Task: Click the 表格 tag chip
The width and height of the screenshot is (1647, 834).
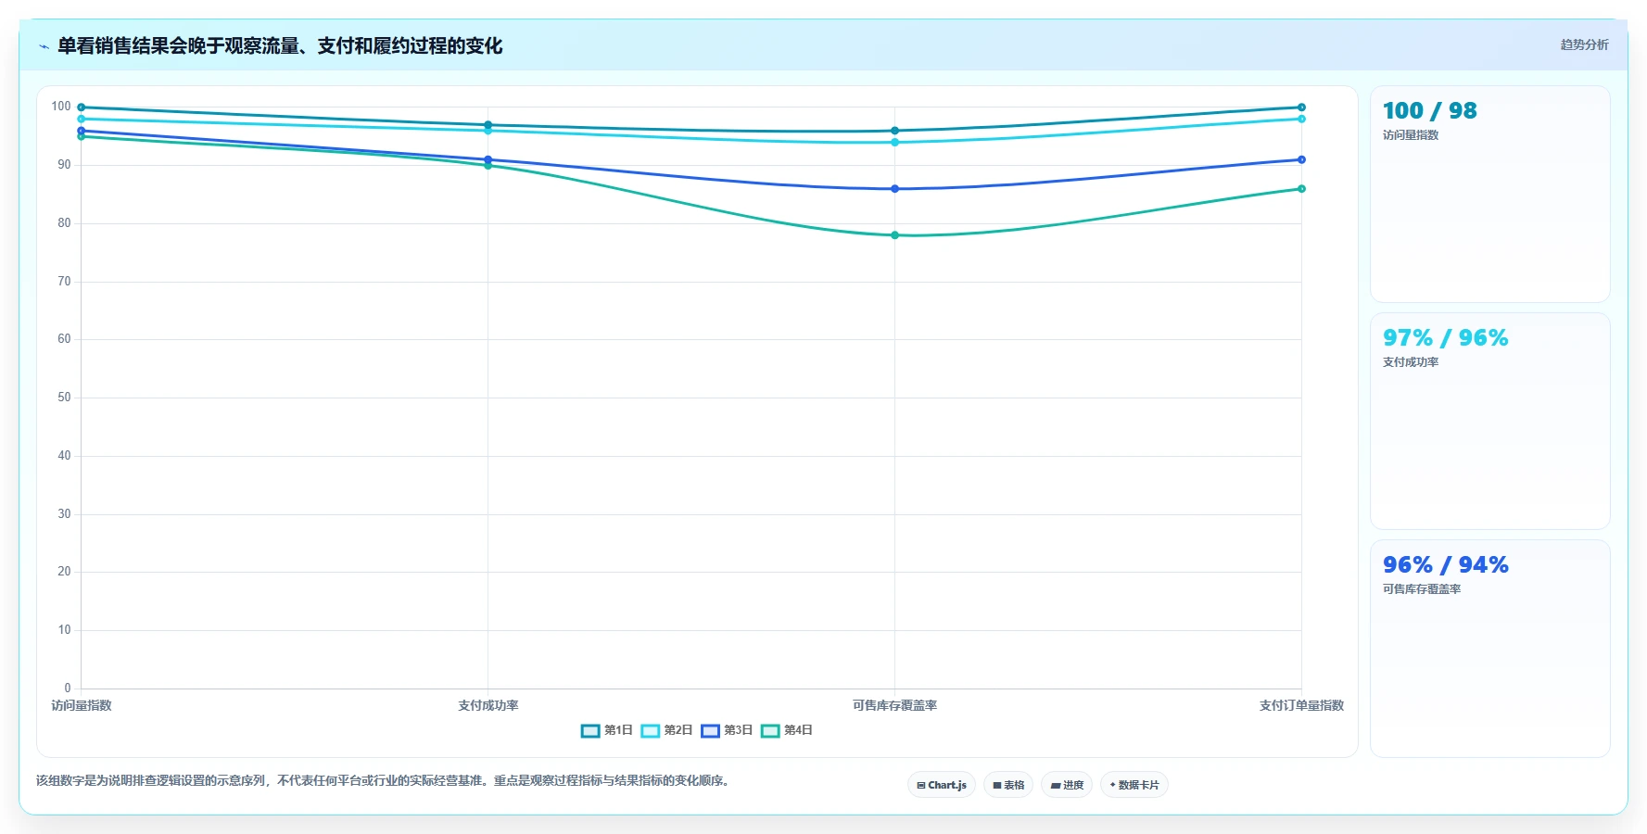Action: coord(1008,785)
